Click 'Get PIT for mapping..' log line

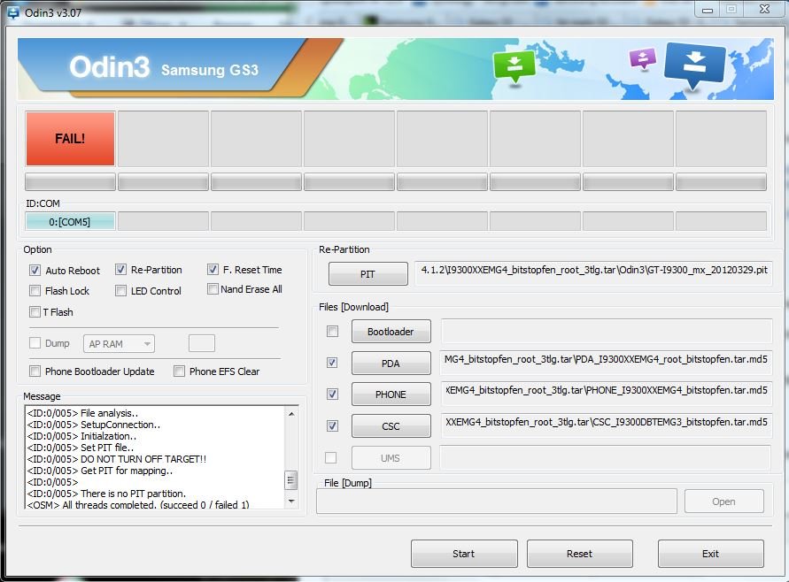coord(100,471)
